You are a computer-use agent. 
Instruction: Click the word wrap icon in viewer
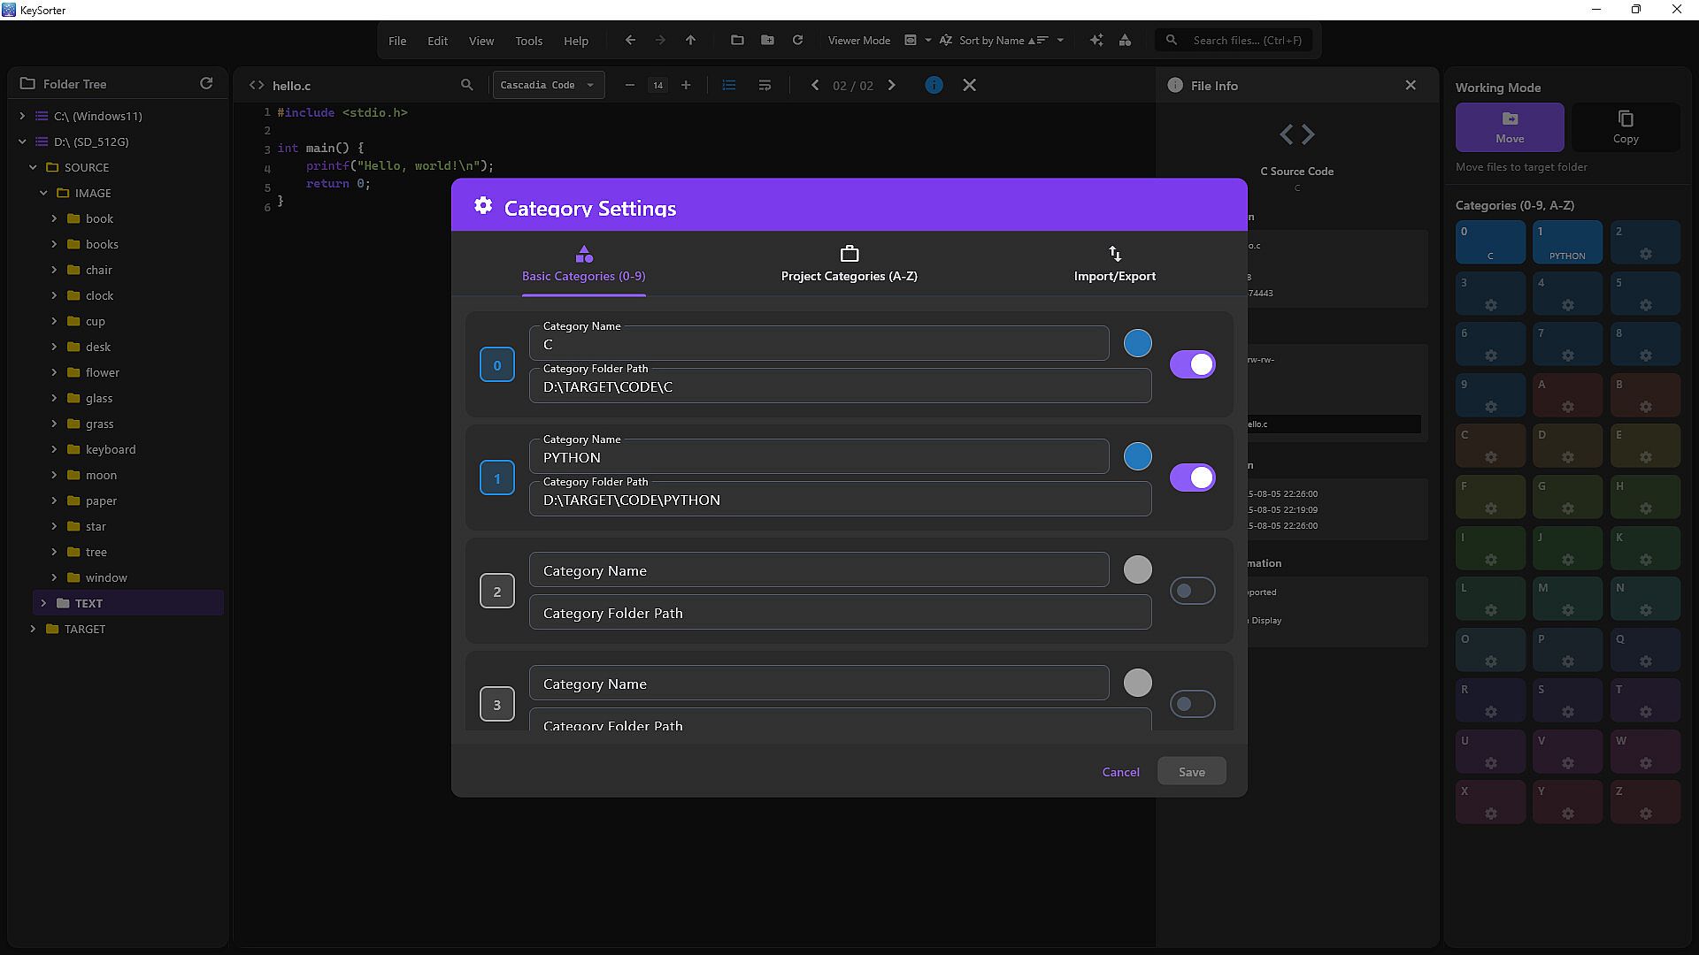(765, 85)
